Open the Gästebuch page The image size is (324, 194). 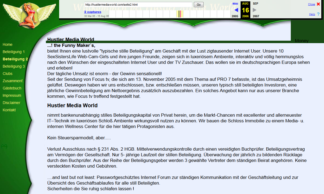pyautogui.click(x=12, y=88)
